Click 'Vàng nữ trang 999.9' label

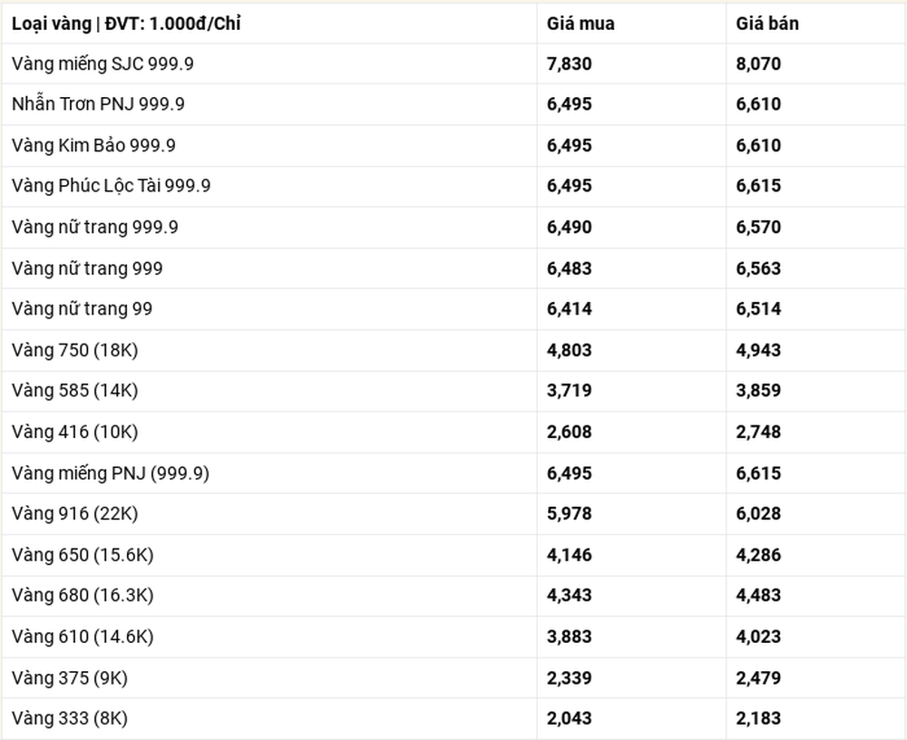[x=95, y=227]
